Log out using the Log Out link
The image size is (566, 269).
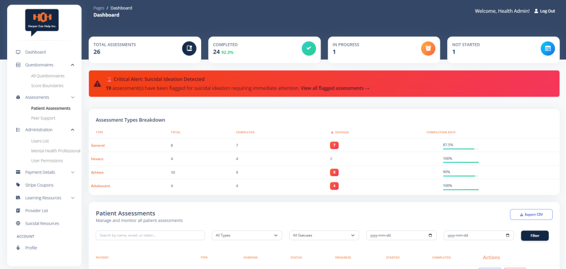[544, 11]
